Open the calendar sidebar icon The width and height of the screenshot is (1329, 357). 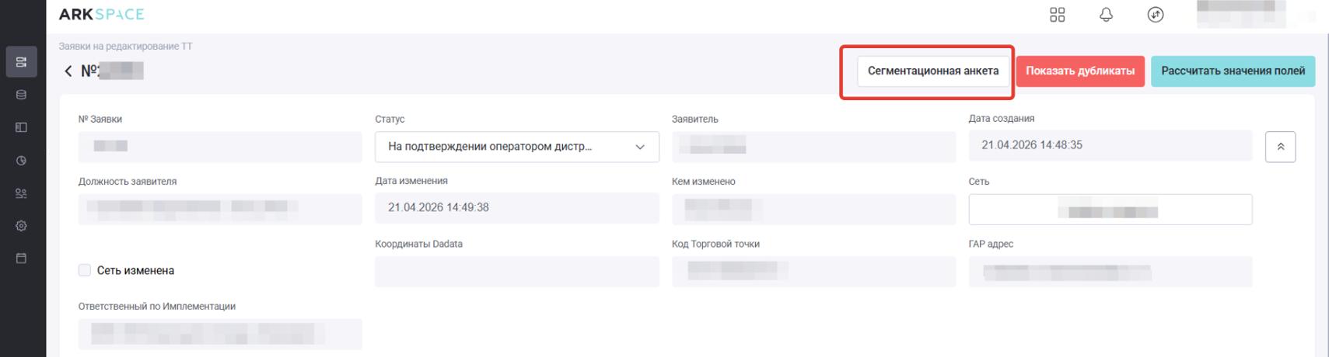(x=21, y=258)
